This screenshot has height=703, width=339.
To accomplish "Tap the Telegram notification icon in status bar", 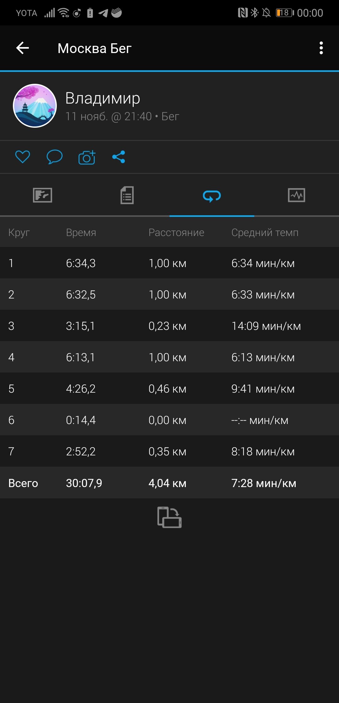I will 103,13.
